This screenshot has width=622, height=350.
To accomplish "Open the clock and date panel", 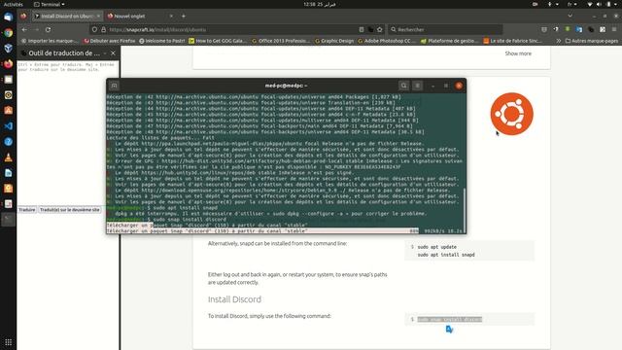I will click(320, 4).
